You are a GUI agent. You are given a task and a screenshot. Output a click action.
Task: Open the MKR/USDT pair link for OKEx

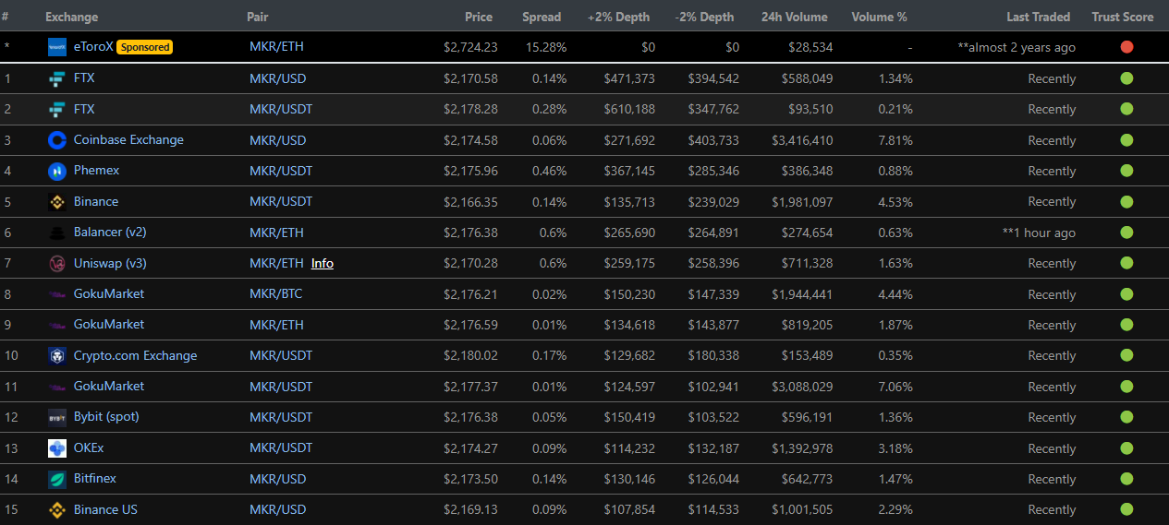(x=281, y=448)
